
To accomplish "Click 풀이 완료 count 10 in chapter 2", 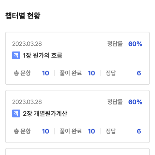I will point(92,131).
